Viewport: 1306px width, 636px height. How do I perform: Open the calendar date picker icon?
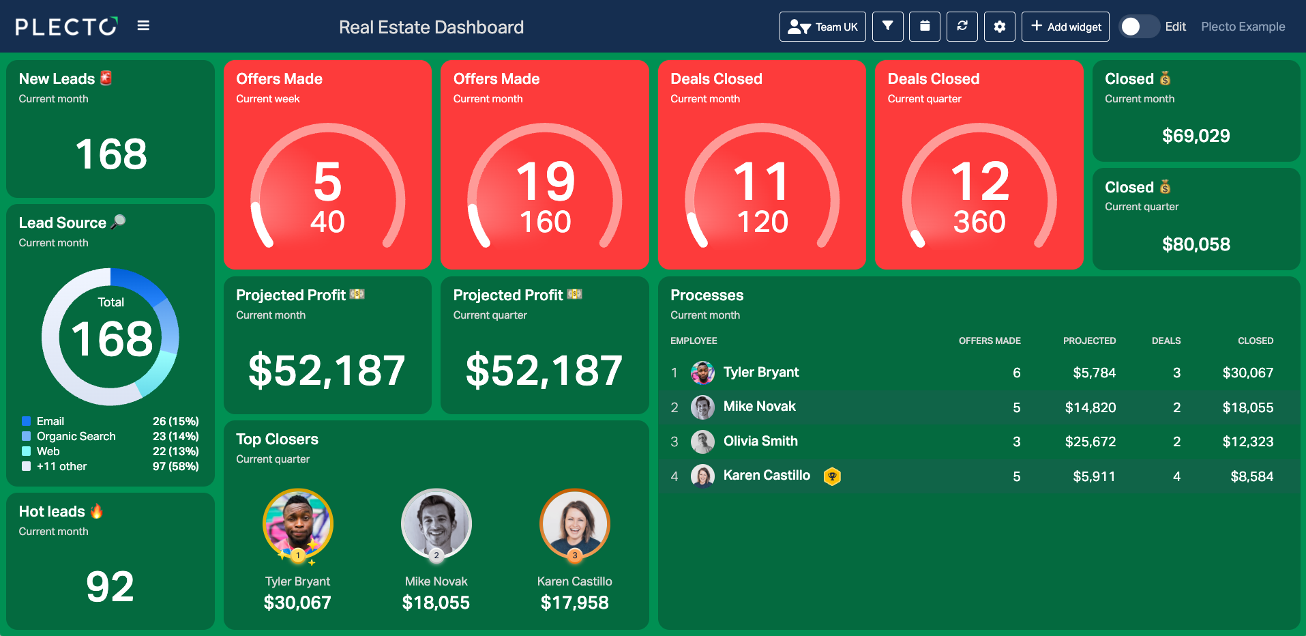(x=925, y=27)
